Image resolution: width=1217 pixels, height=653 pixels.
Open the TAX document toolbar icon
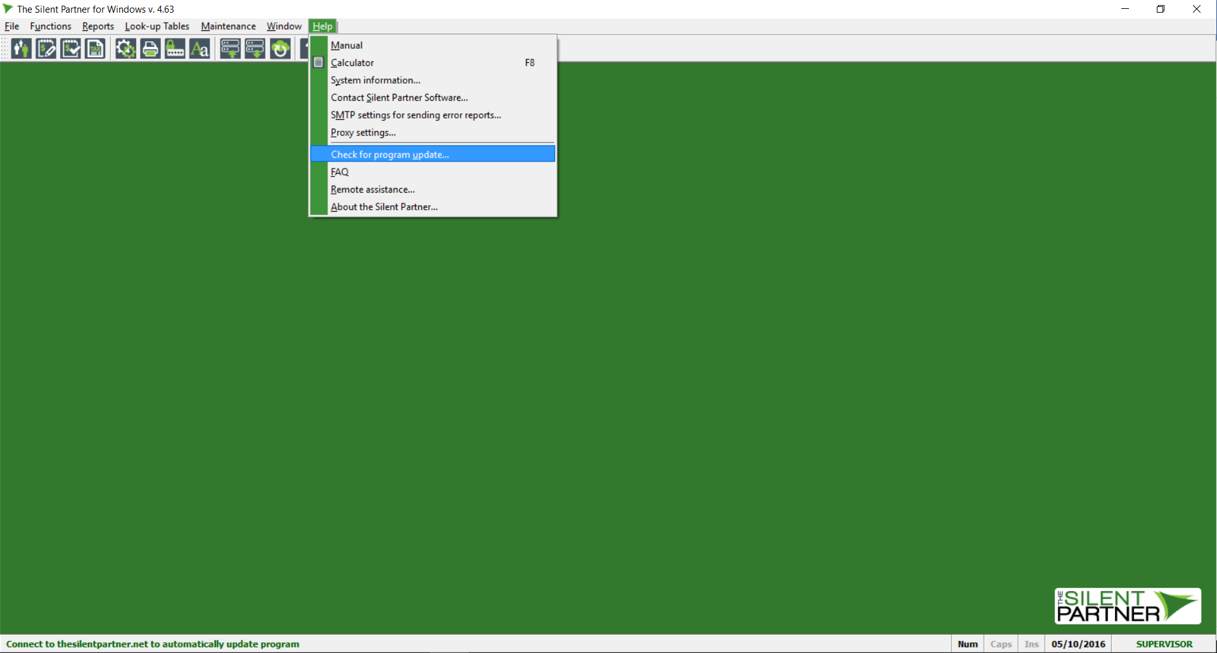point(96,49)
